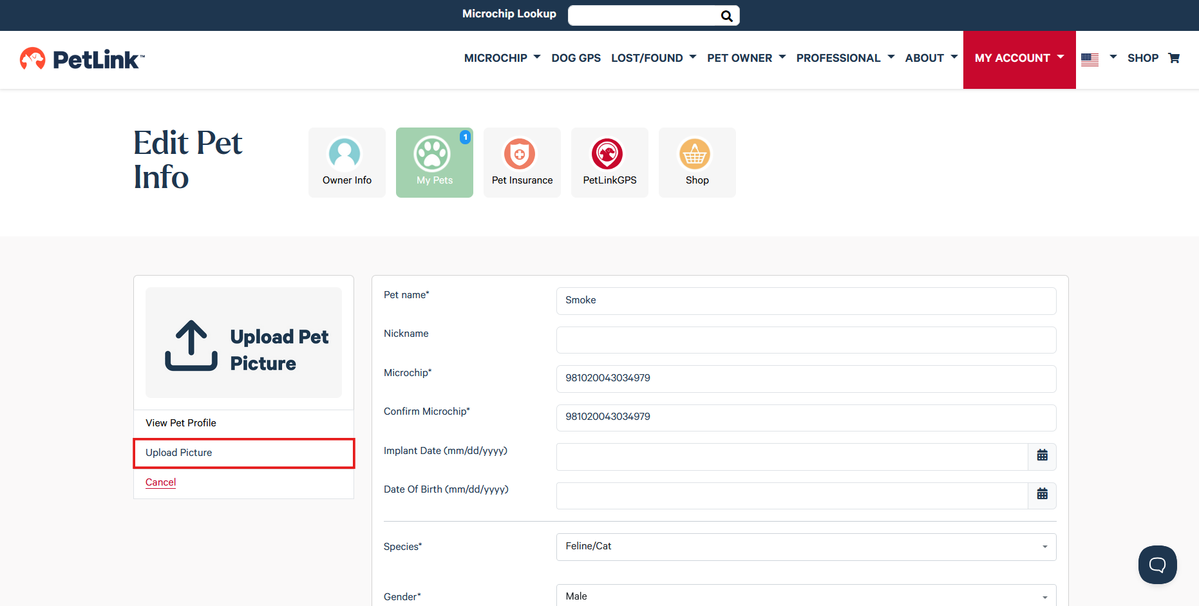The height and width of the screenshot is (606, 1199).
Task: Open the Shop basket tile
Action: (x=697, y=162)
